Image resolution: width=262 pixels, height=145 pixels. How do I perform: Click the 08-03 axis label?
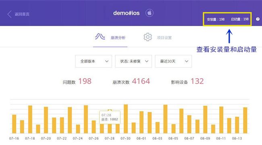tap(157, 139)
